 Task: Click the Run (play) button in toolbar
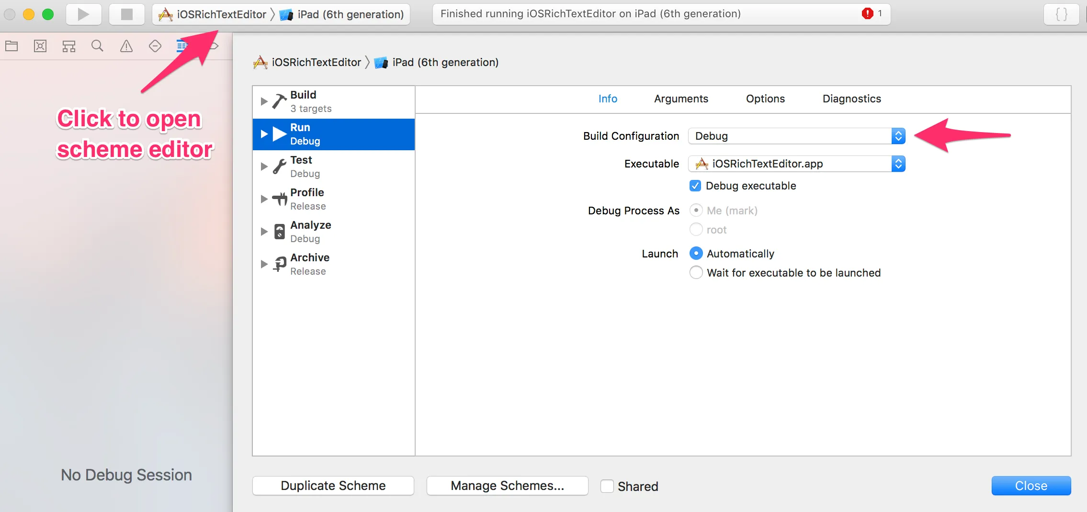tap(83, 14)
